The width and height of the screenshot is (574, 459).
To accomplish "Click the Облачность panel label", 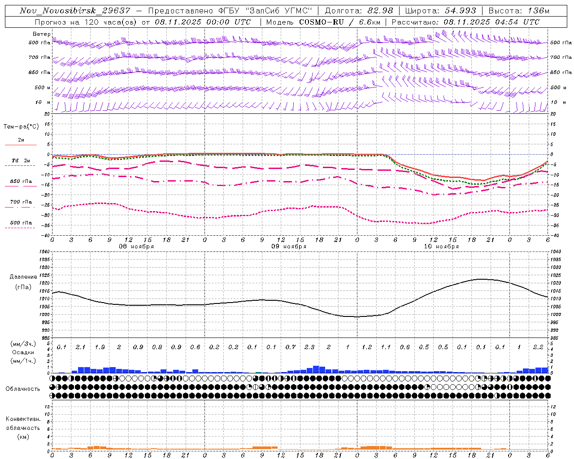I will tap(23, 389).
